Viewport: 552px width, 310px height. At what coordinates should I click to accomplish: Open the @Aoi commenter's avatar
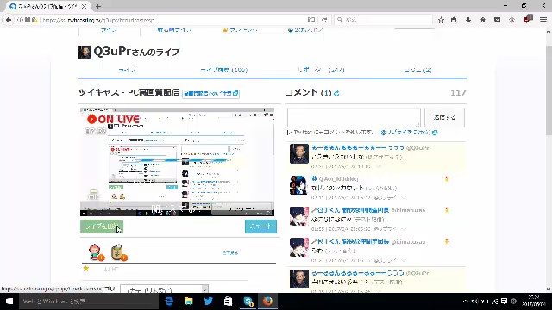(x=299, y=185)
